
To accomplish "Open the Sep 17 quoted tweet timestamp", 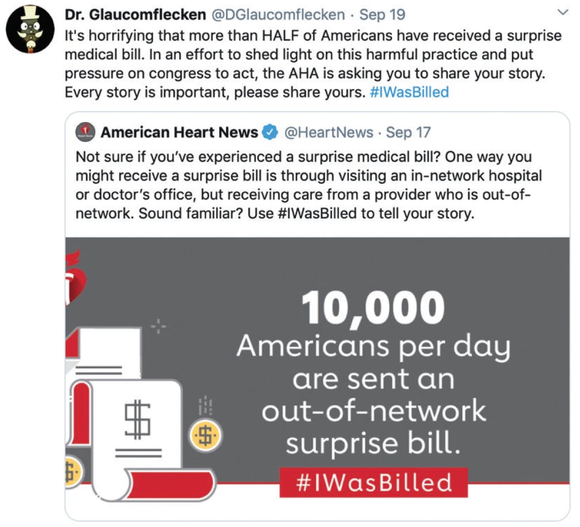I will [408, 133].
